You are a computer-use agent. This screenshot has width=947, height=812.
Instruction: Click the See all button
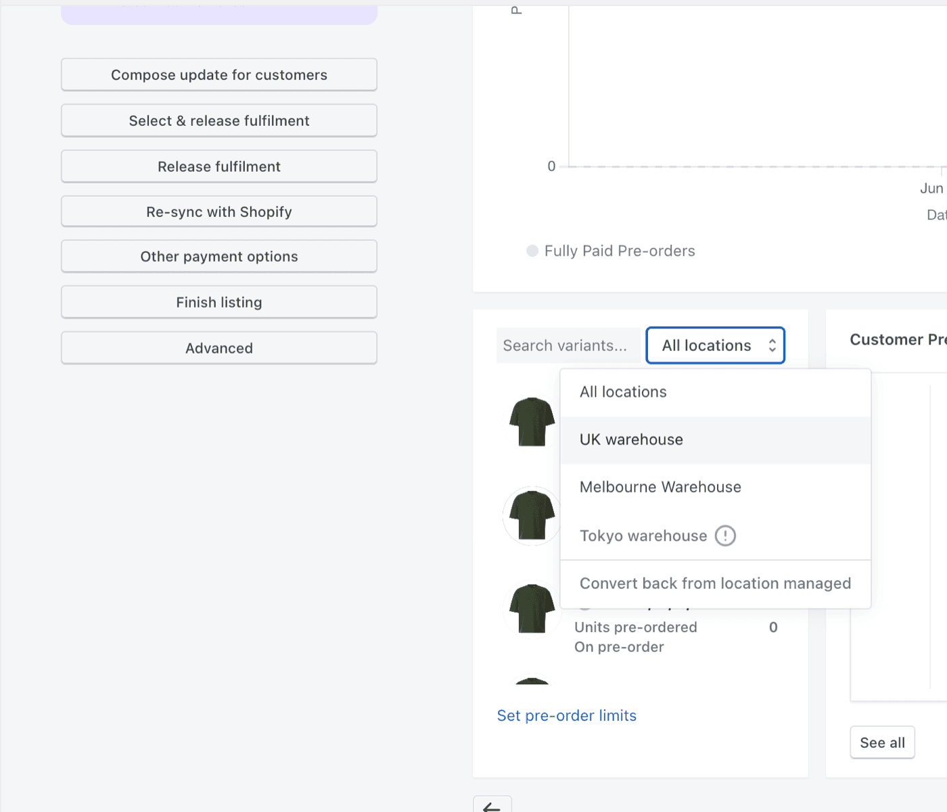tap(883, 742)
